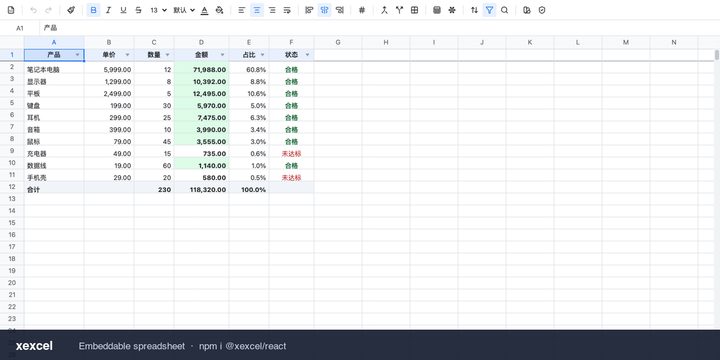Open the 数量 column filter arrow
This screenshot has width=720, height=360.
[168, 55]
